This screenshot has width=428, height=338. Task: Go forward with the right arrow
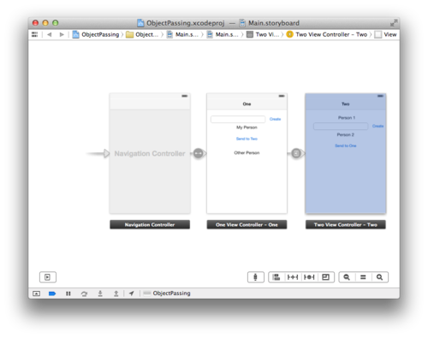(62, 34)
